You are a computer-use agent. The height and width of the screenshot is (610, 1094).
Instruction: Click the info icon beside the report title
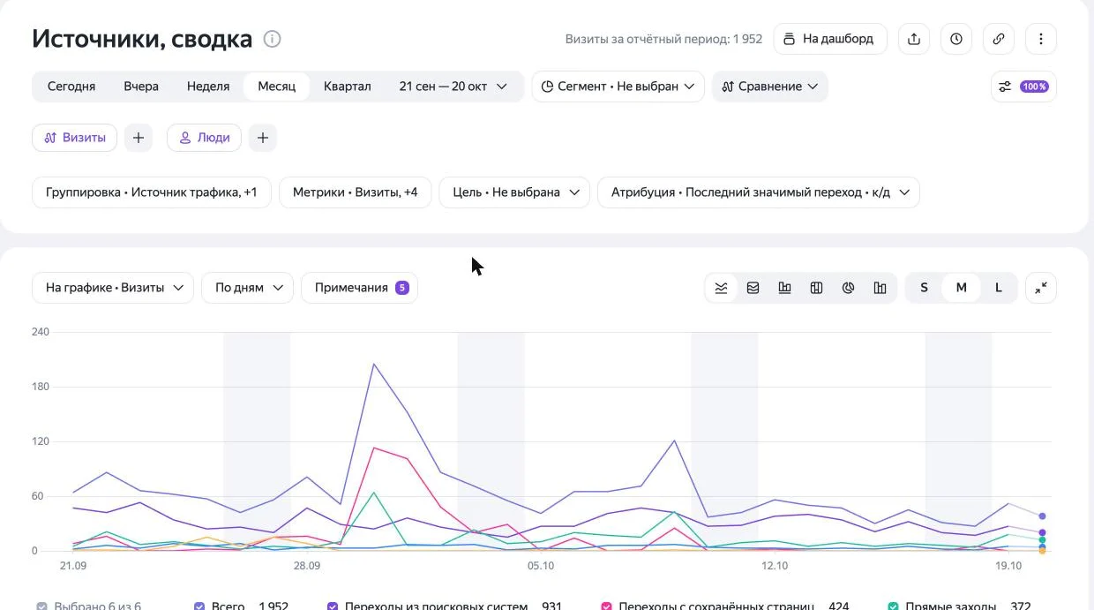click(x=273, y=39)
